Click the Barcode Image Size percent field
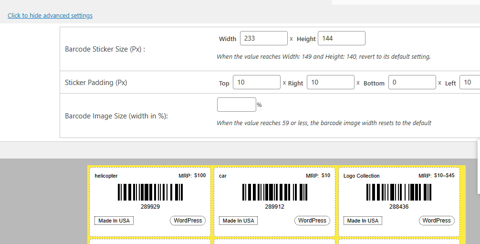The image size is (480, 244). (x=236, y=105)
